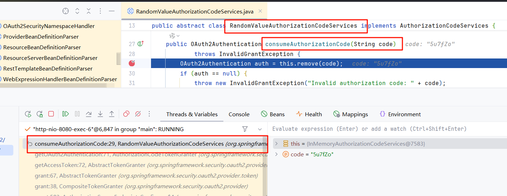This screenshot has width=507, height=196.
Task: Click Step Out debugger icon
Action: click(x=112, y=114)
